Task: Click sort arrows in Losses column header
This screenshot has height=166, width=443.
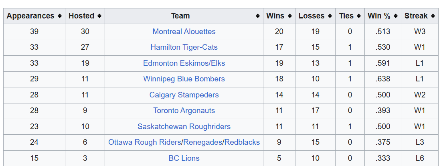Action: (330, 16)
